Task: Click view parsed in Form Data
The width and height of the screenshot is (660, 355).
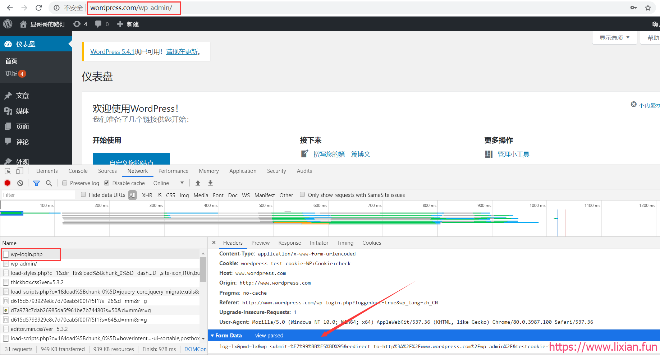Action: 269,336
